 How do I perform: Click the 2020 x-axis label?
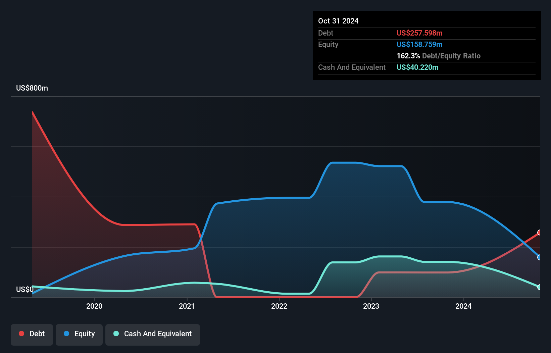94,306
